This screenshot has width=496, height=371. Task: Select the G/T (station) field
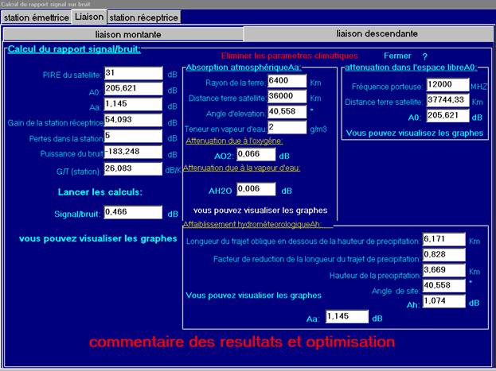click(x=133, y=168)
